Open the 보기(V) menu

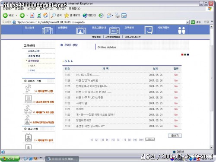[x=32, y=9]
